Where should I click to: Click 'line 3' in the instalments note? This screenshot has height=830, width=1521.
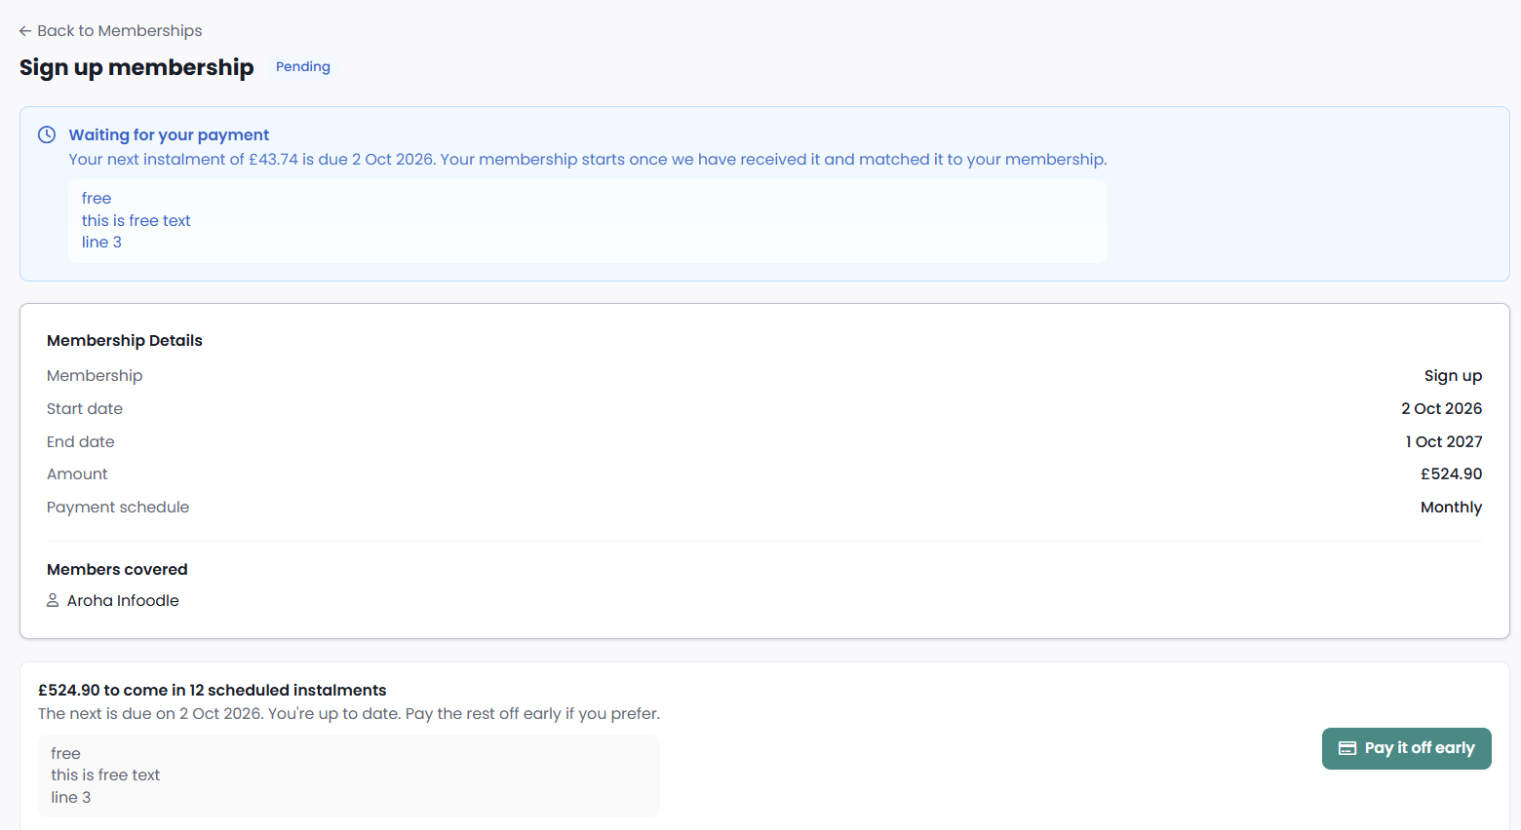tap(71, 797)
